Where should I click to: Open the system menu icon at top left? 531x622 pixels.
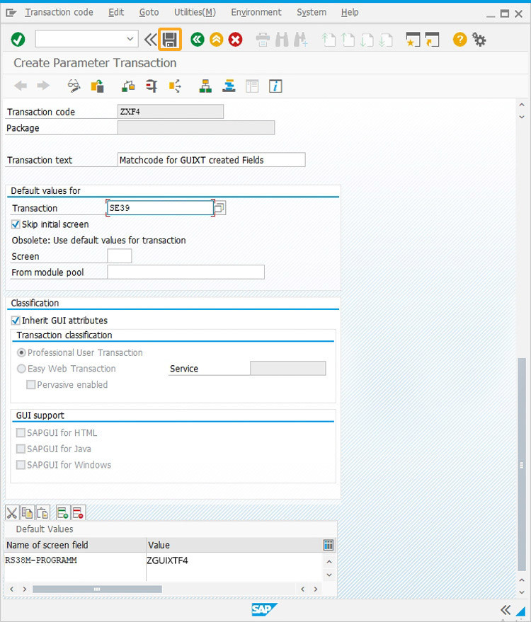click(x=11, y=13)
